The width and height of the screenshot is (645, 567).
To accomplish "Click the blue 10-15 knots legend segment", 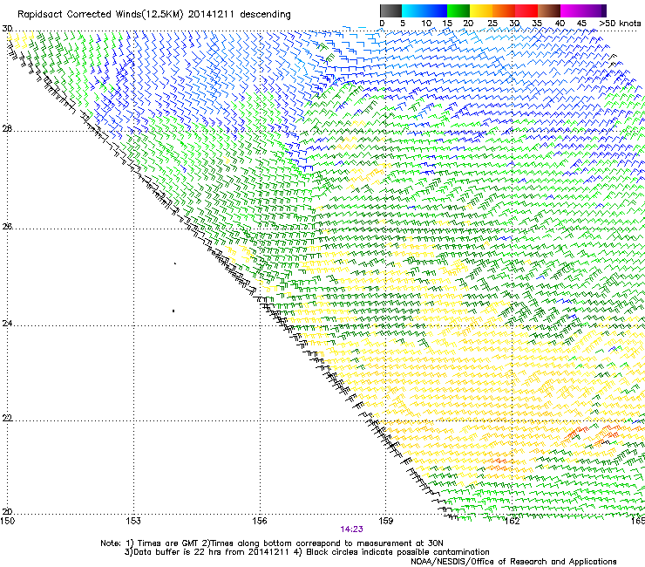I will click(x=436, y=10).
